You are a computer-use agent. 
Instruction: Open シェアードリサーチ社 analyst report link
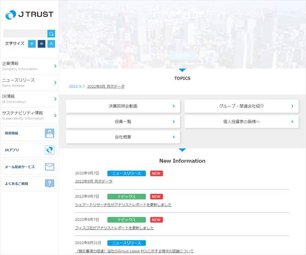pos(123,205)
